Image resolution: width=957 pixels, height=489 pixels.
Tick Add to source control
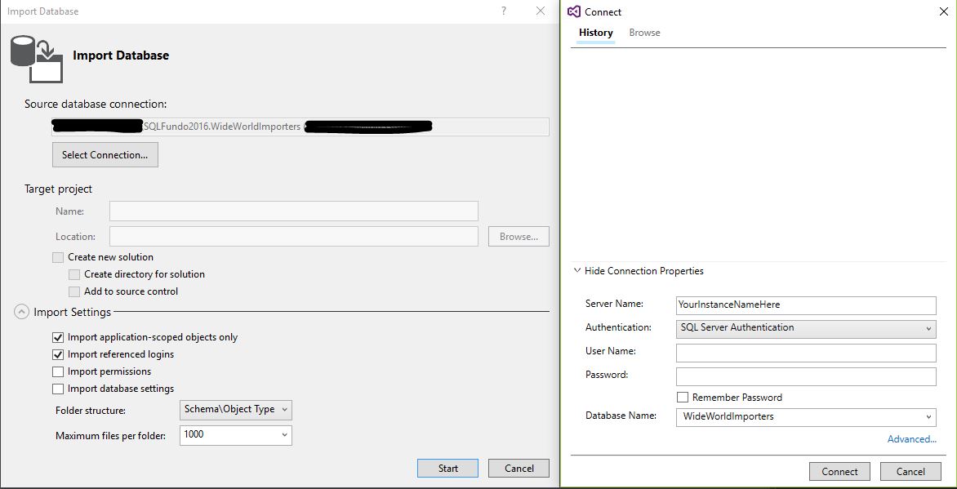click(x=74, y=291)
